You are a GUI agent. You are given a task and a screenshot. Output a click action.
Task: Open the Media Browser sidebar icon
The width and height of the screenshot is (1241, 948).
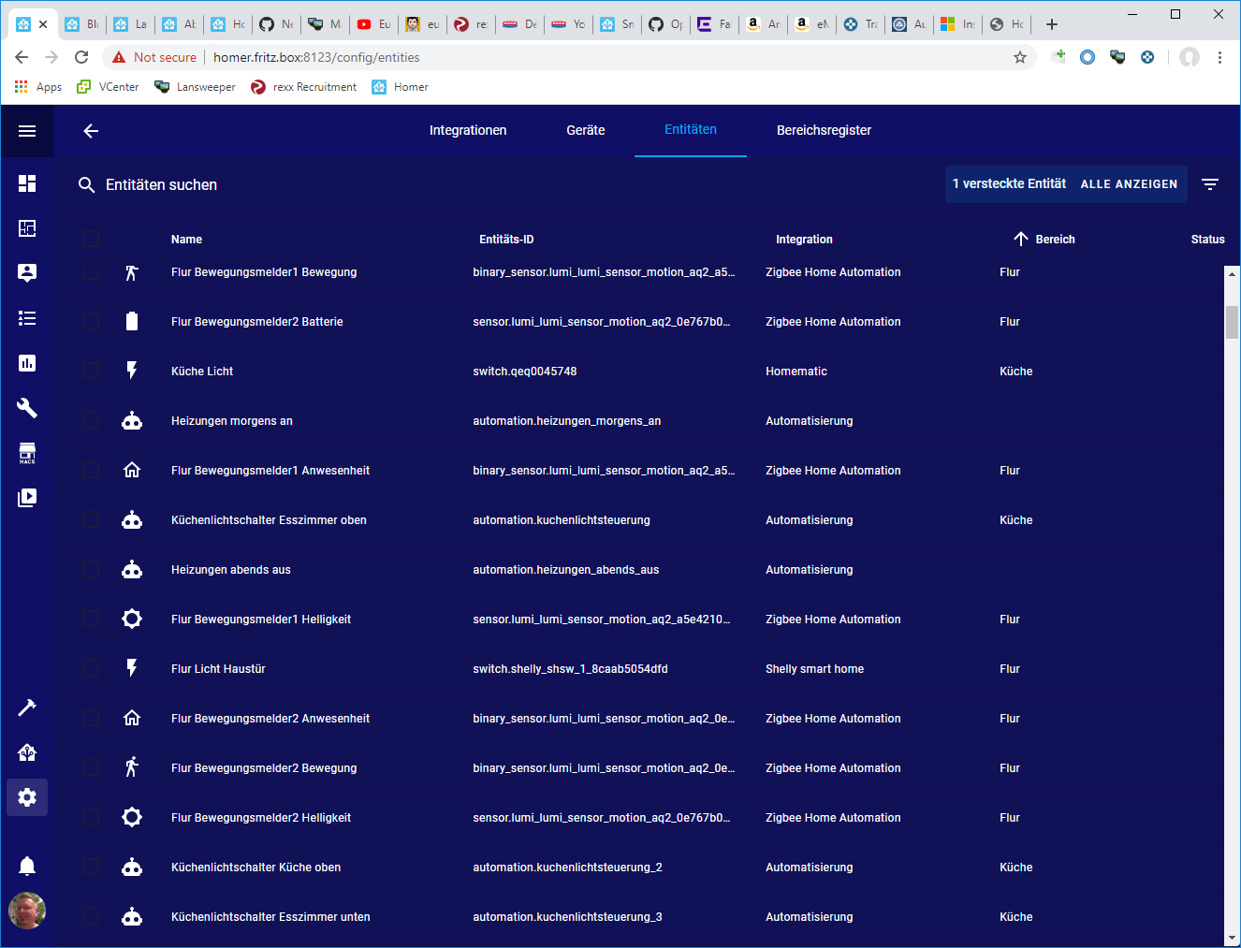pyautogui.click(x=27, y=498)
